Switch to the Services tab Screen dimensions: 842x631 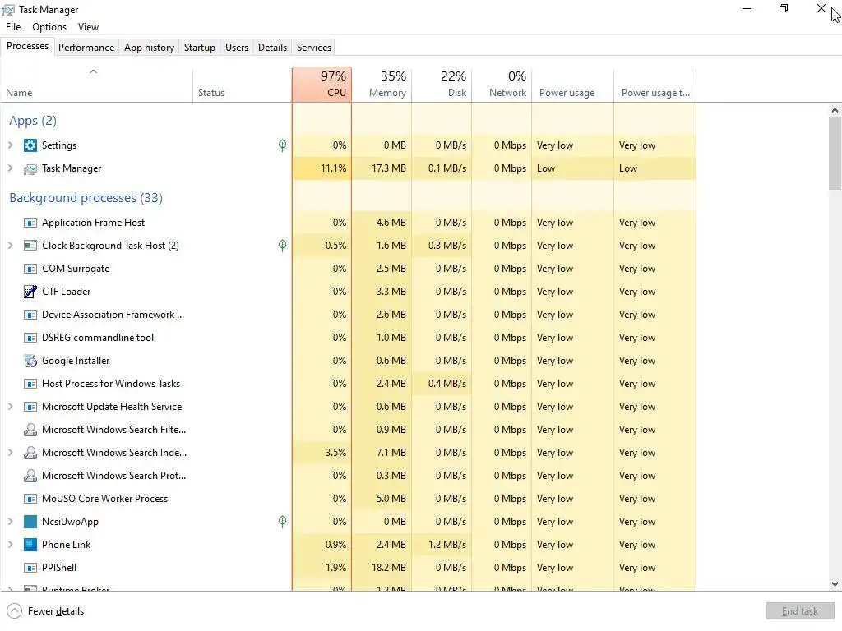[314, 48]
